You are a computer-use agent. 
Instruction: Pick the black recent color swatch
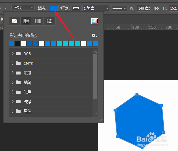pyautogui.click(x=18, y=44)
